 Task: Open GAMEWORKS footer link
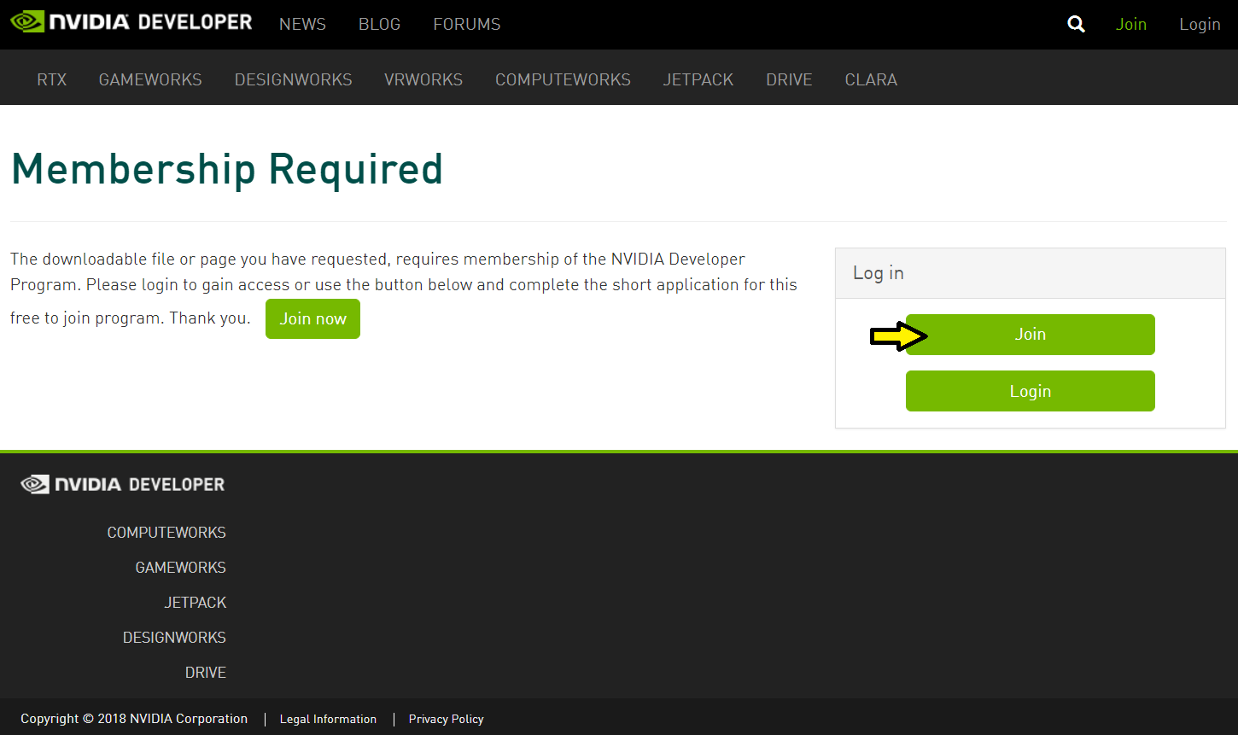tap(180, 568)
